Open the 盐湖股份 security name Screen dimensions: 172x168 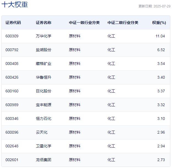pyautogui.click(x=43, y=50)
